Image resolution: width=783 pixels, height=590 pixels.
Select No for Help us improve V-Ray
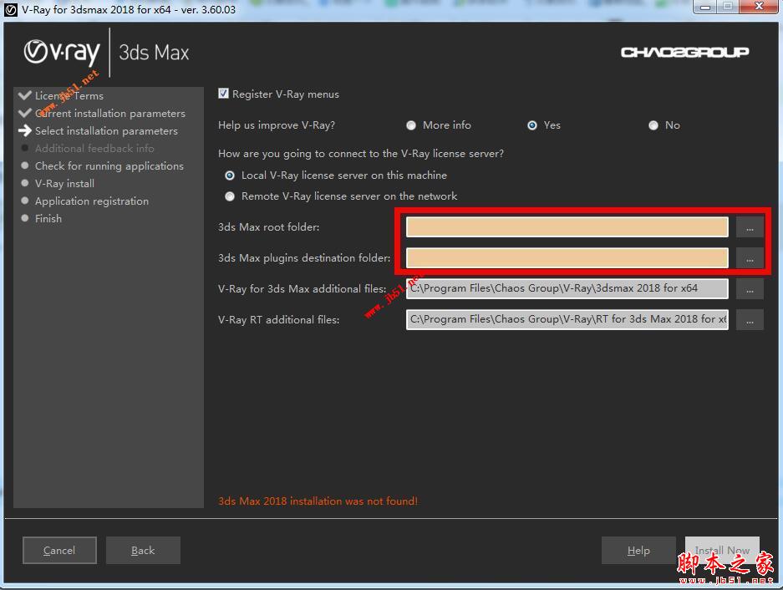click(653, 125)
